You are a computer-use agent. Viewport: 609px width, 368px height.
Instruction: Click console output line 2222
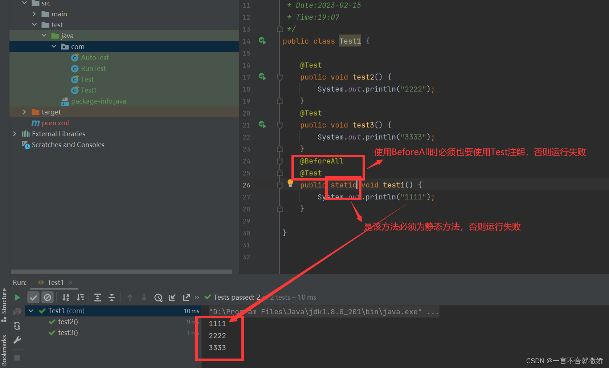(217, 336)
